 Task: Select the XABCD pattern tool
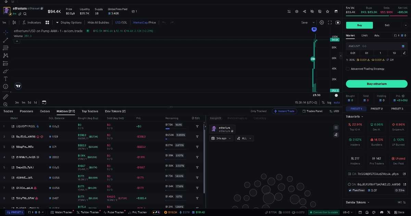pyautogui.click(x=5, y=55)
